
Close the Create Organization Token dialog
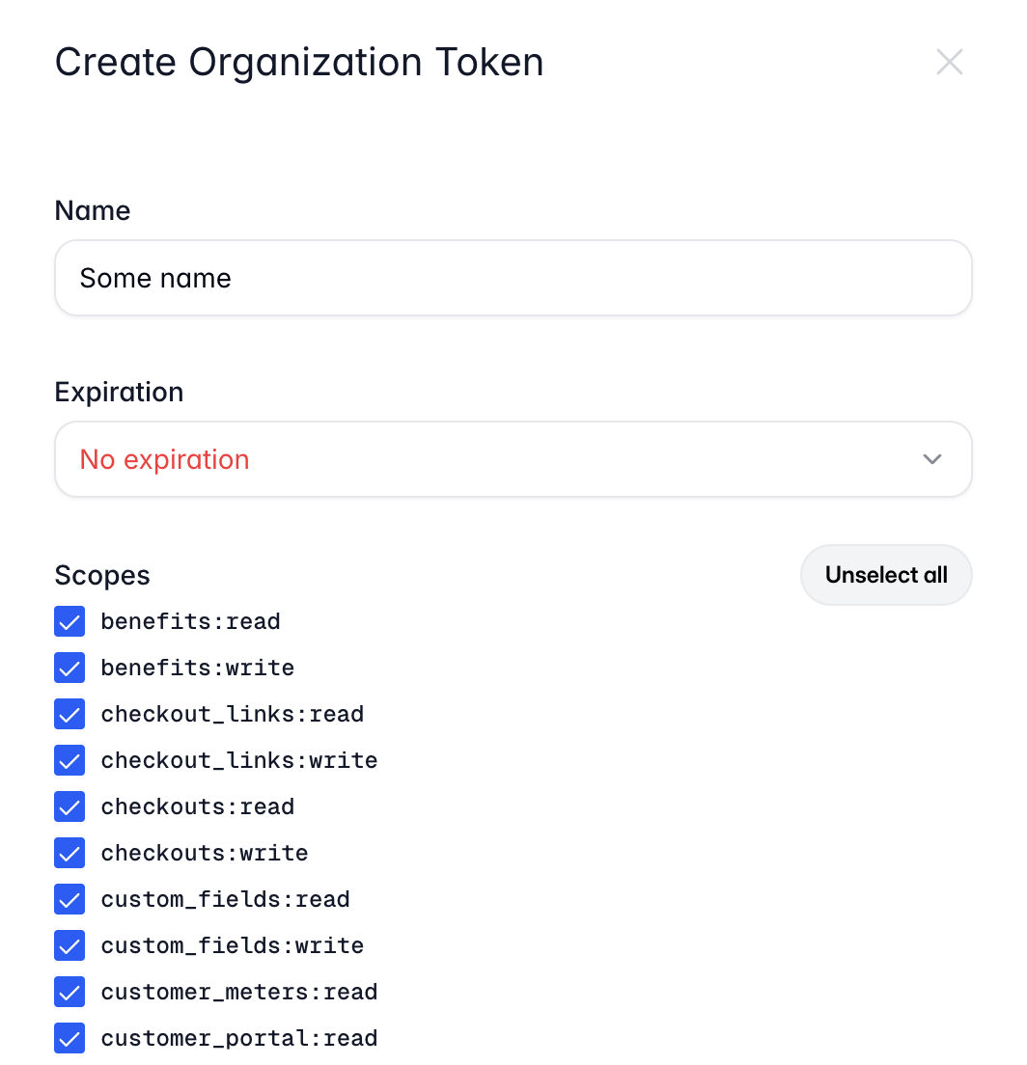click(x=950, y=62)
